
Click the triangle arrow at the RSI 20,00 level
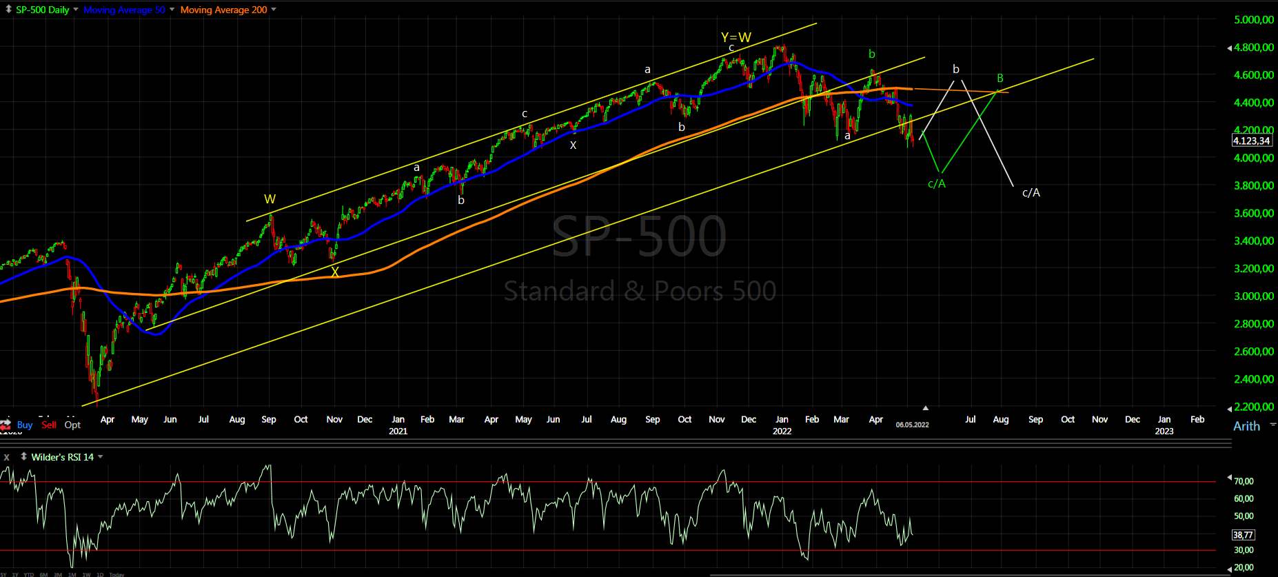point(1230,569)
